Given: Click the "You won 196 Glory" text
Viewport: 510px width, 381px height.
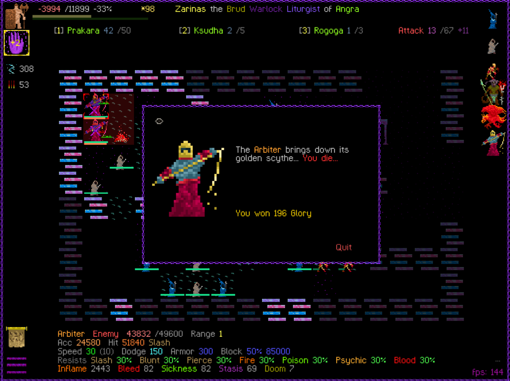Looking at the screenshot, I should coord(273,213).
